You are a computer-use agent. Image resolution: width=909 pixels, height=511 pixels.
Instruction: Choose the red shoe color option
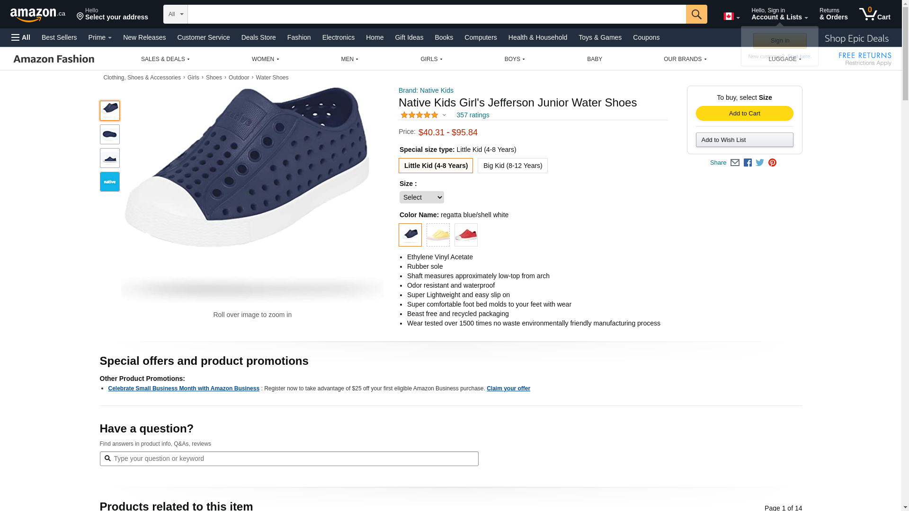(x=466, y=235)
